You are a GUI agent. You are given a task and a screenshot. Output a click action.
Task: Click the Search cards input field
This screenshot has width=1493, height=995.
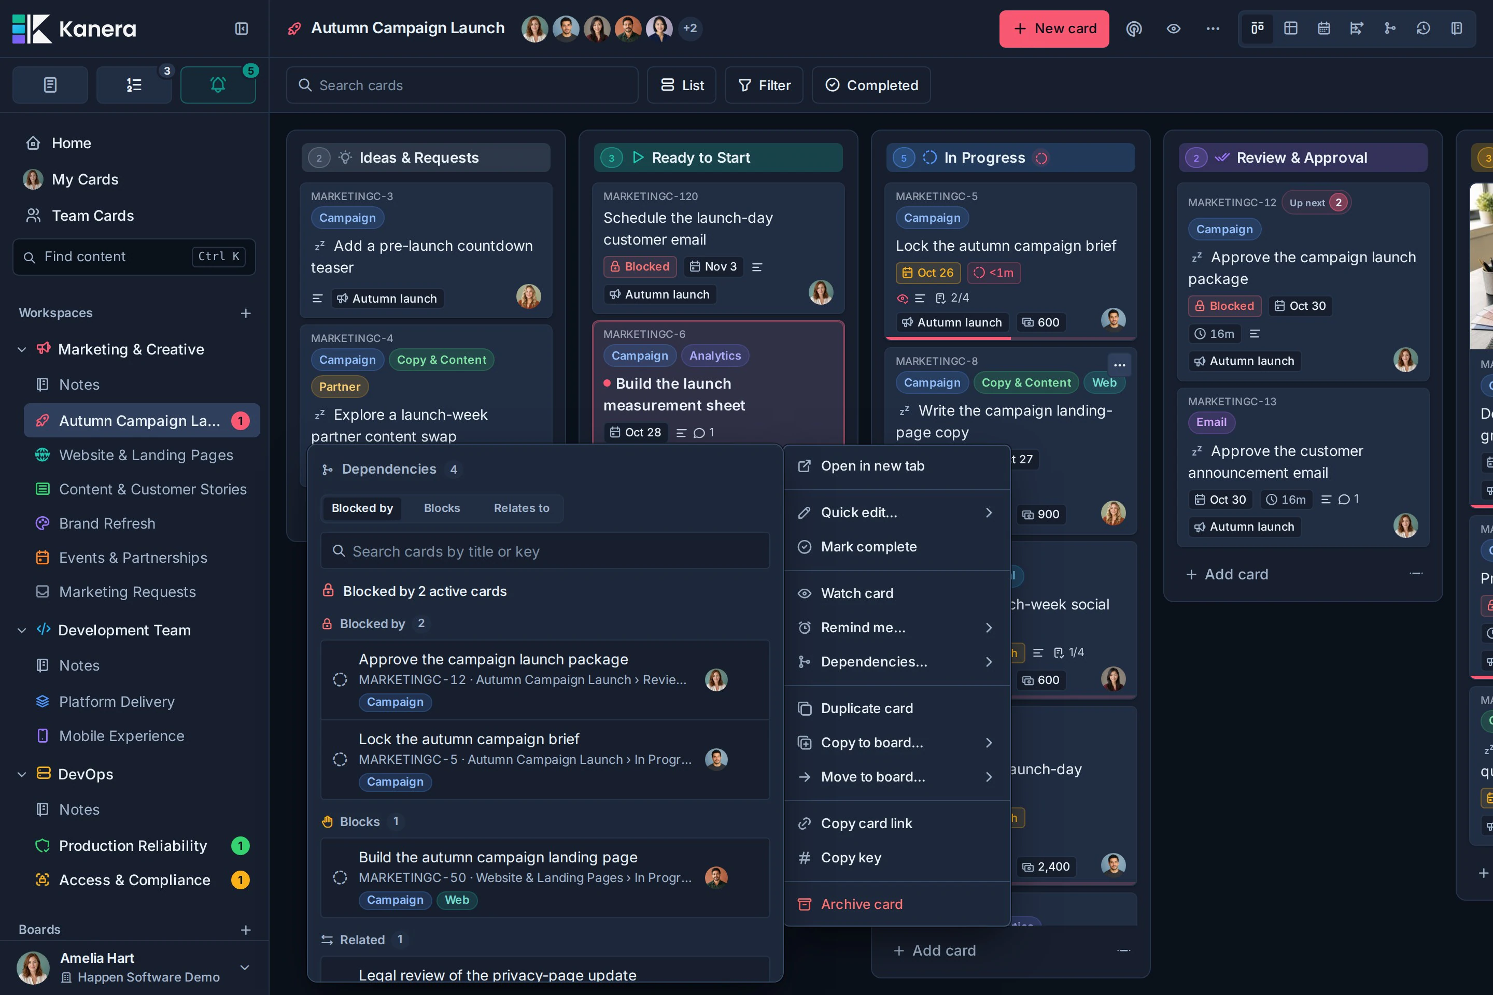462,85
